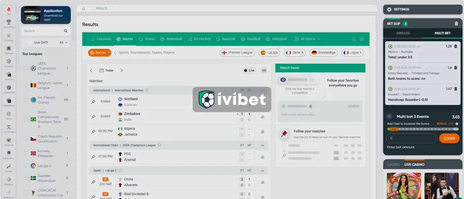464x199 pixels.
Task: Filter by Premier League chip
Action: coord(237,53)
